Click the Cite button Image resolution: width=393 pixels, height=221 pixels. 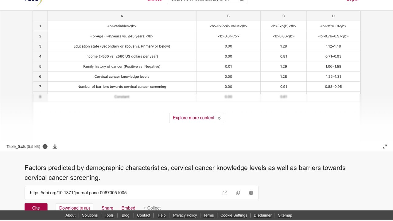pyautogui.click(x=36, y=207)
